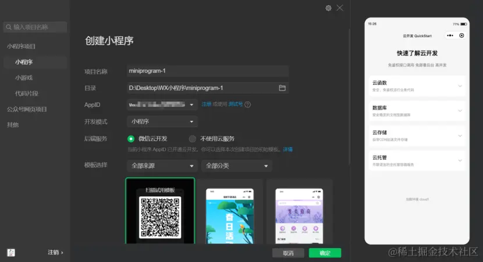Expand the 数据库 item in preview

point(417,111)
